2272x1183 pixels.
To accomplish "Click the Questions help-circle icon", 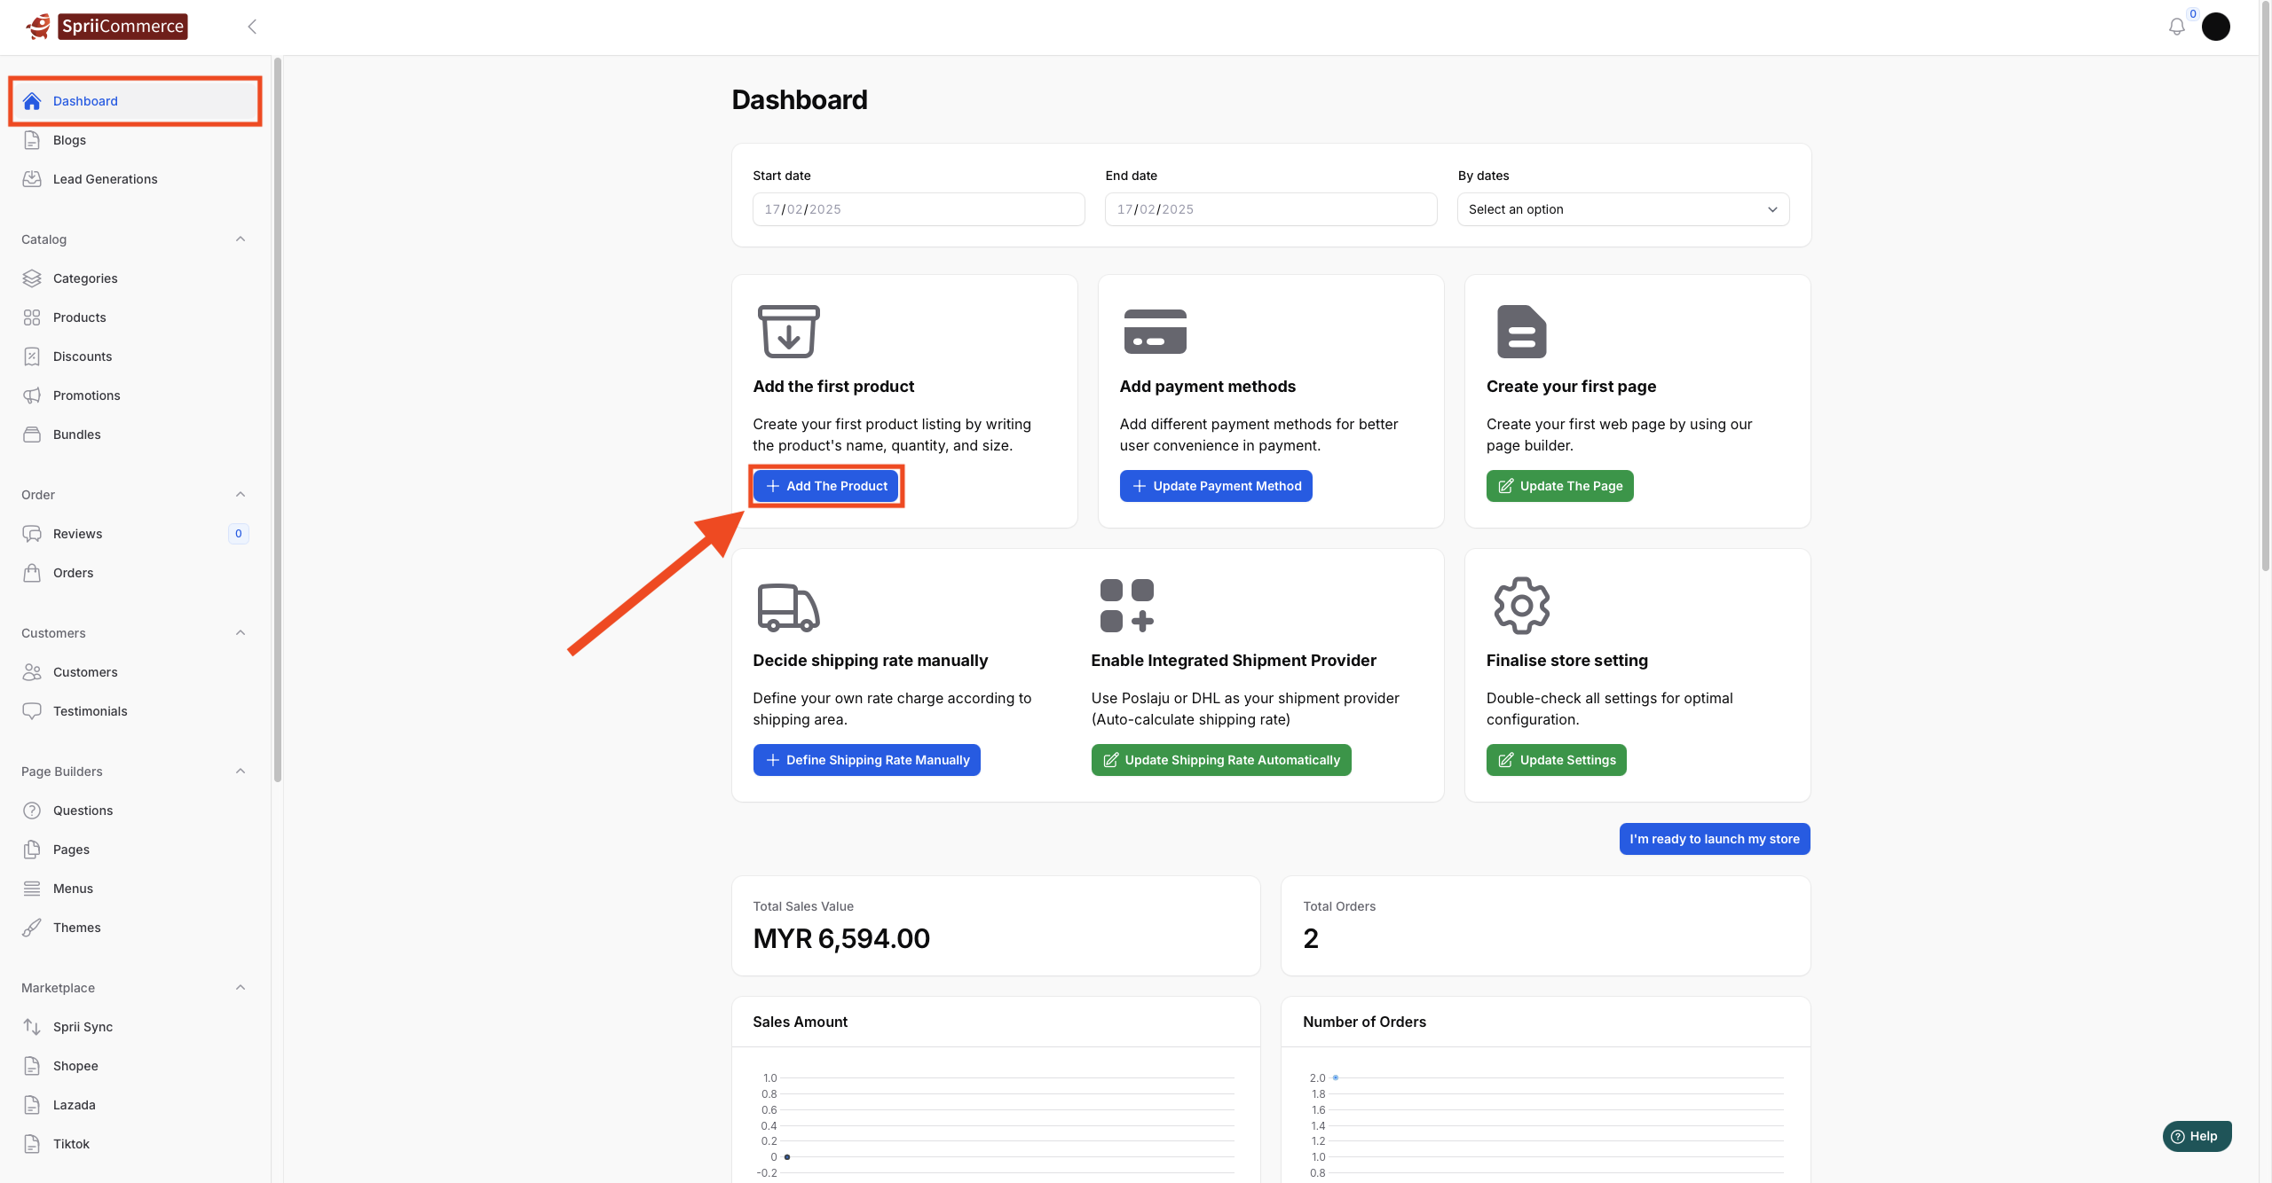I will point(32,810).
